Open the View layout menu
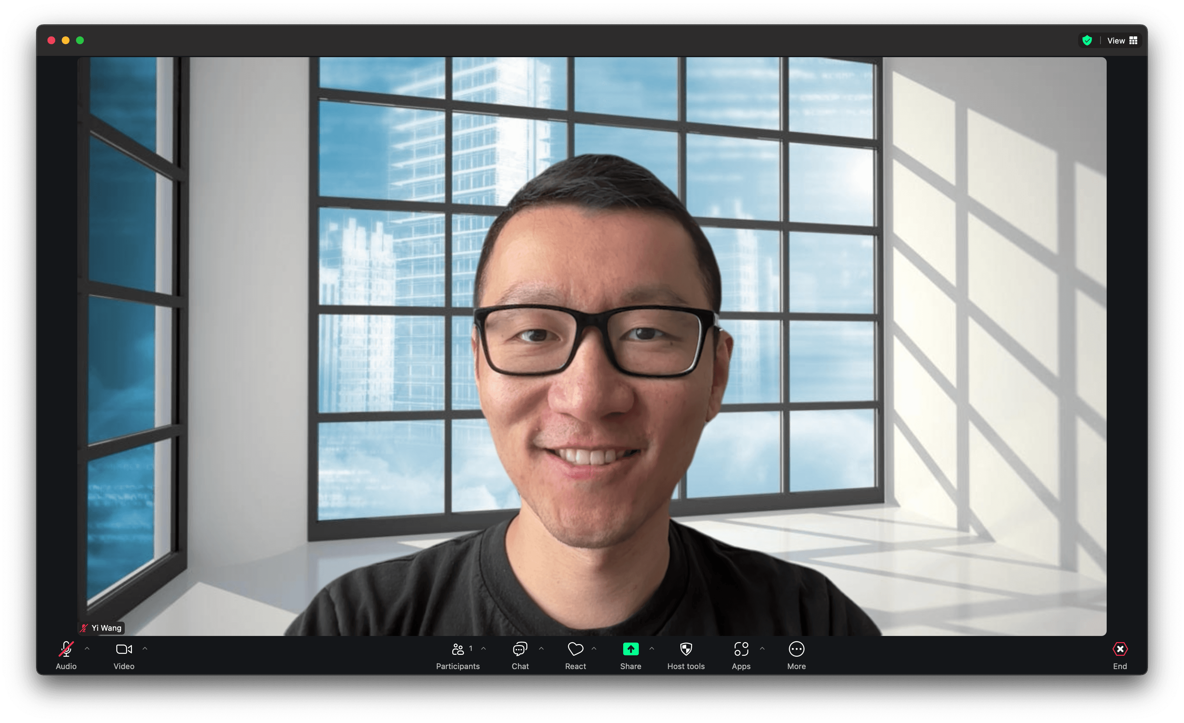The image size is (1184, 723). 1122,40
